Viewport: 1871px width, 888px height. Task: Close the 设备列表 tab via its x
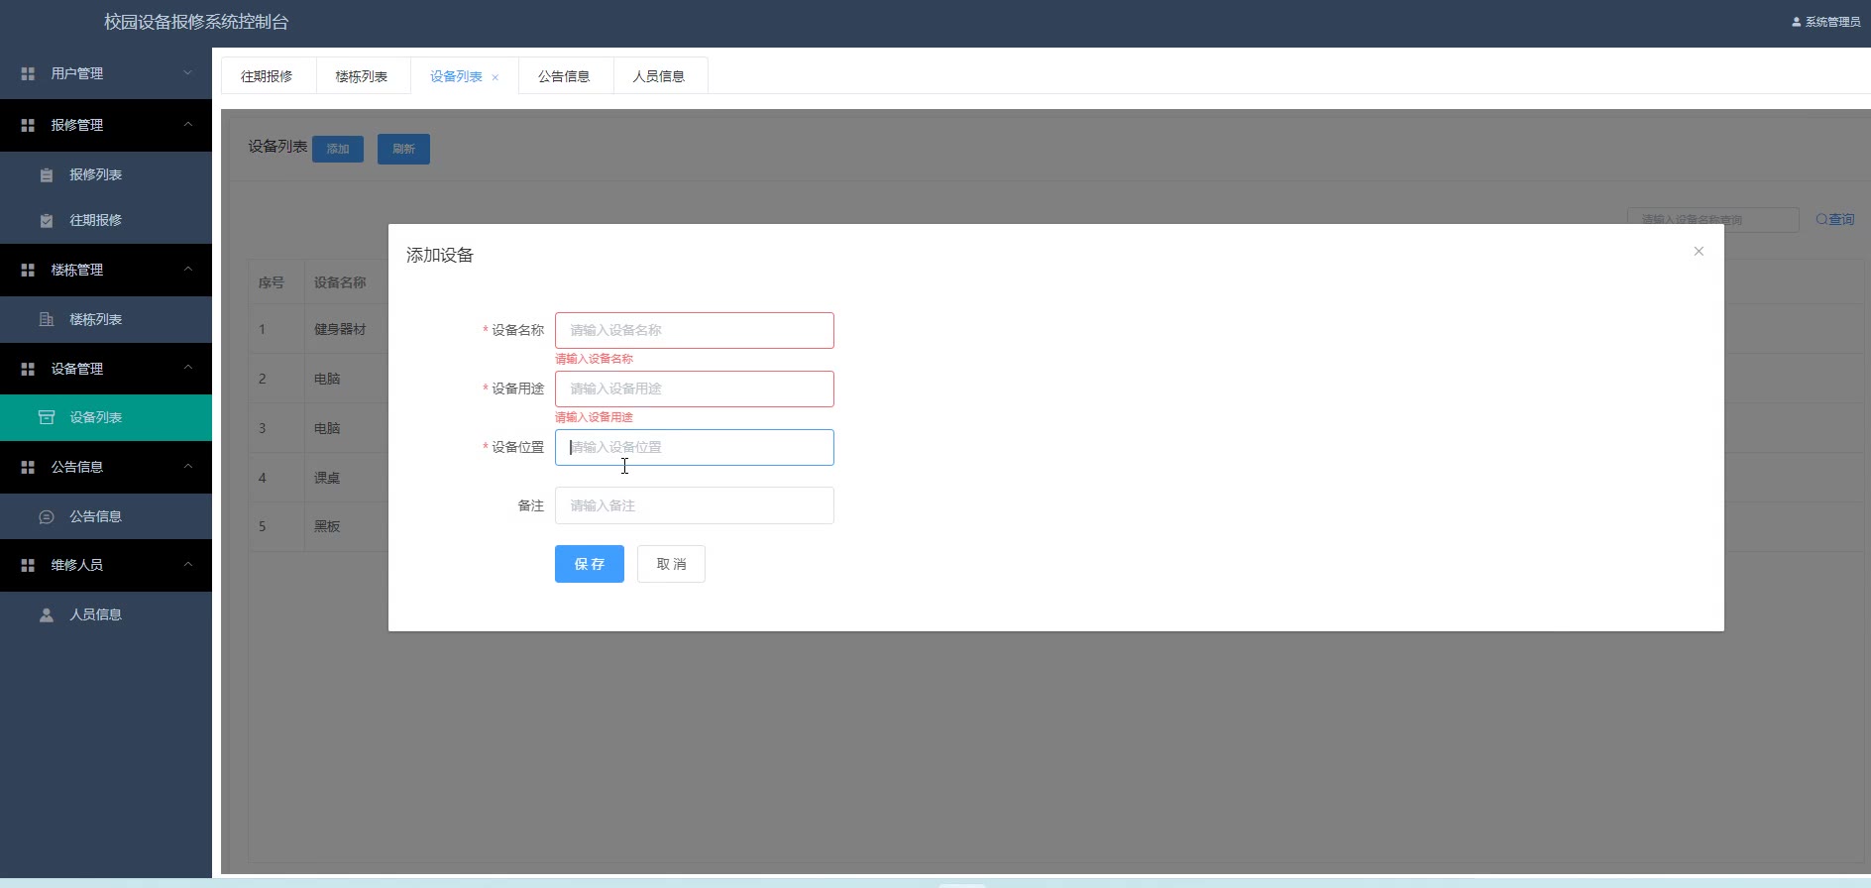(495, 77)
